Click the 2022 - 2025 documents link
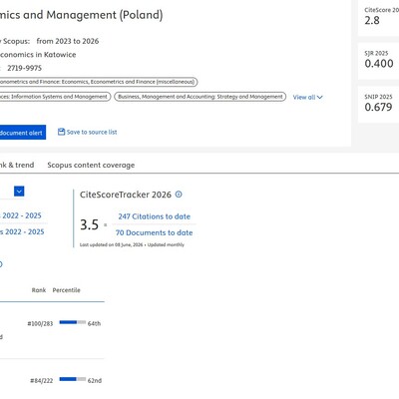The width and height of the screenshot is (399, 399). click(x=22, y=231)
